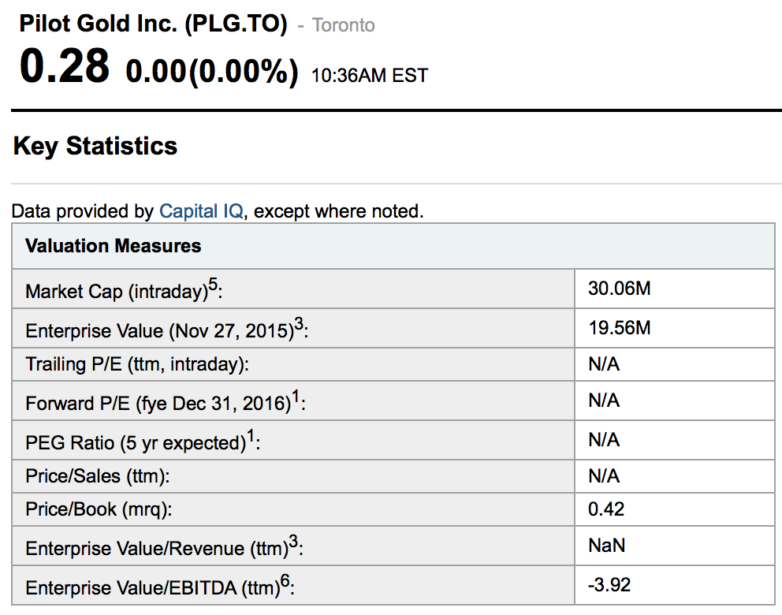Viewport: 782px width, 615px height.
Task: Click the PEG Ratio (5 yr expected) label
Action: [143, 442]
